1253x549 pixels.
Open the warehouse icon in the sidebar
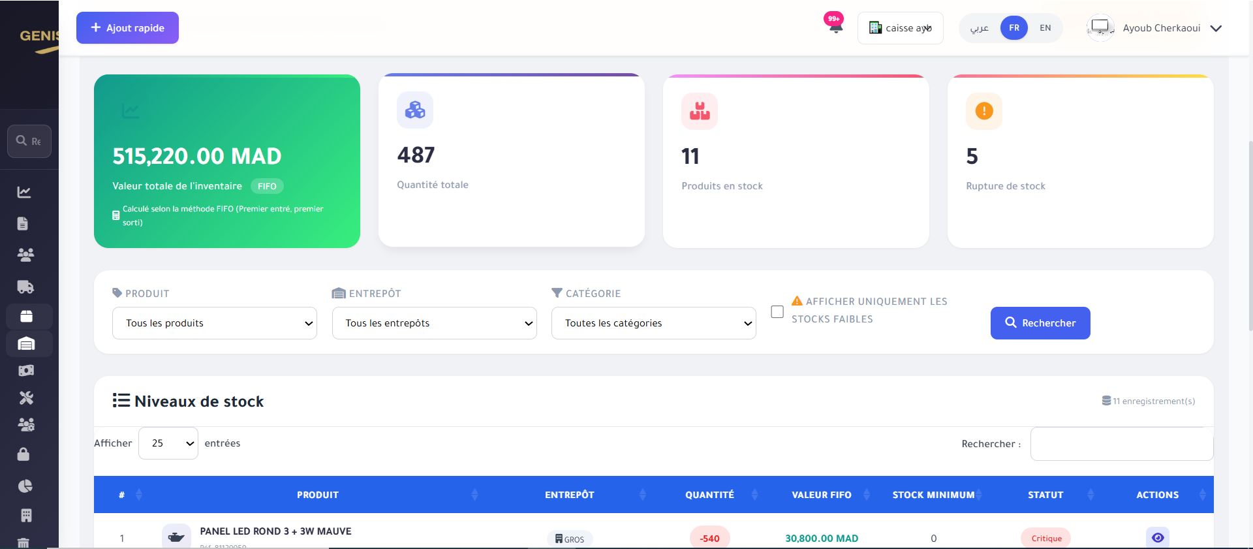(x=26, y=343)
